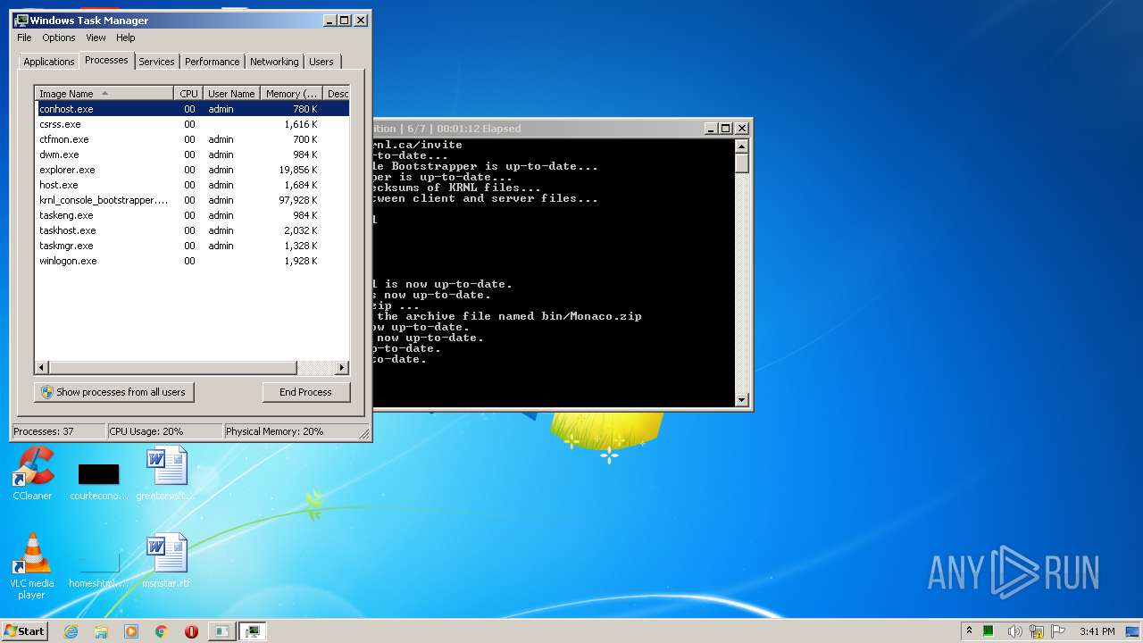
Task: Select the explorer.exe process
Action: pyautogui.click(x=192, y=170)
